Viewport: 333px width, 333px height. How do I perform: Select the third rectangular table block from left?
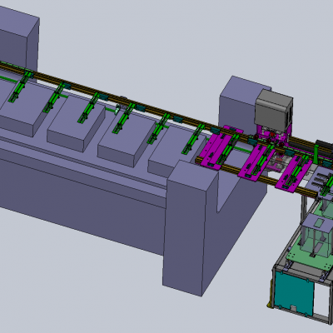127,139
